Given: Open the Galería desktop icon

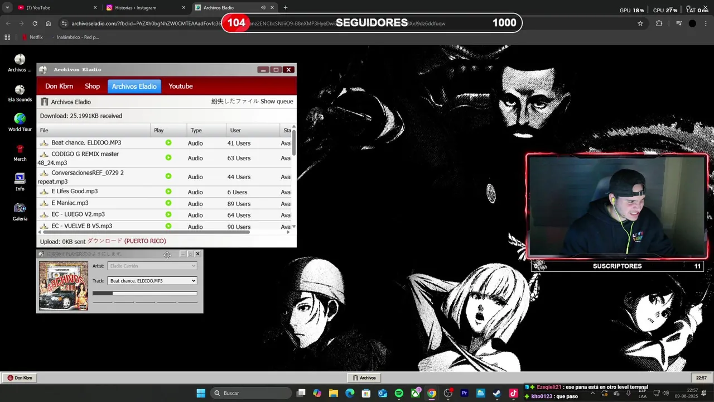Looking at the screenshot, I should (x=20, y=212).
